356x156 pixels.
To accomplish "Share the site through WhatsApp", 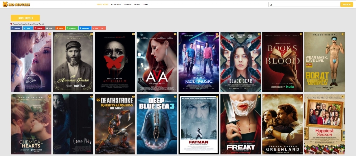I will pyautogui.click(x=72, y=28).
